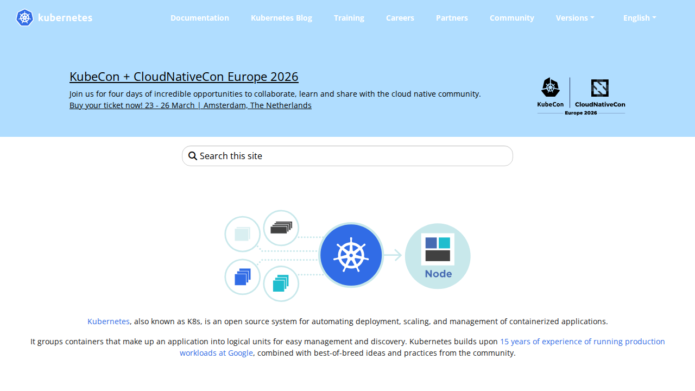Open the English language dropdown
Viewport: 695px width, 391px height.
640,18
